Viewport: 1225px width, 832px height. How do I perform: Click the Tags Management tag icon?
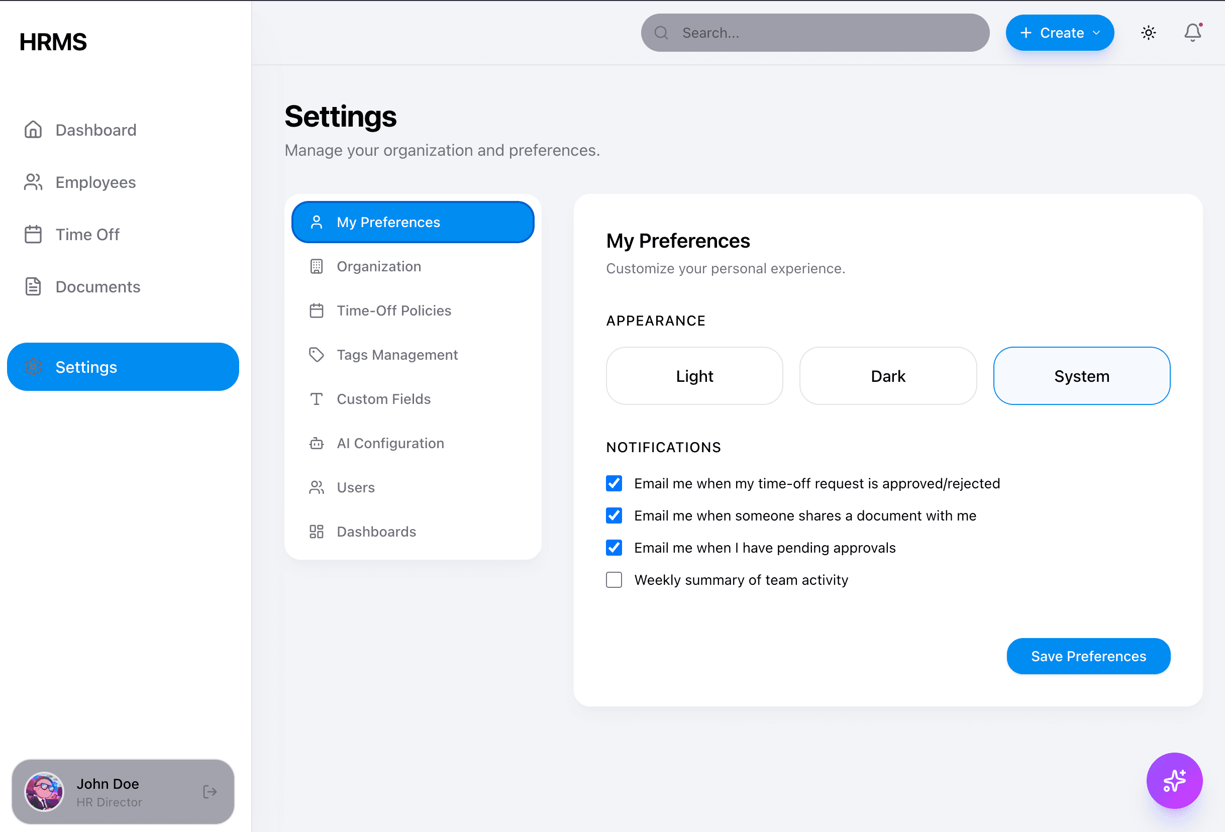(316, 355)
